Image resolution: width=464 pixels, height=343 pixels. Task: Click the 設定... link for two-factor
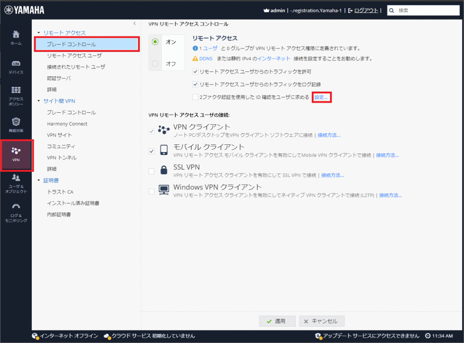pyautogui.click(x=321, y=97)
